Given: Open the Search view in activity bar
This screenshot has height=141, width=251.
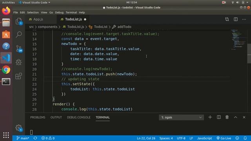Looking at the screenshot, I should click(19, 34).
